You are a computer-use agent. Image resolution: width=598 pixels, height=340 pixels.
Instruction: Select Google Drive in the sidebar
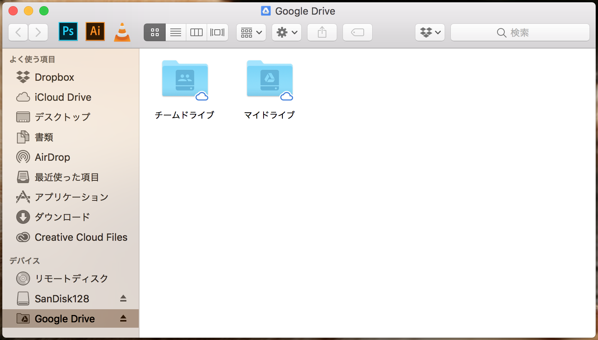pos(71,318)
